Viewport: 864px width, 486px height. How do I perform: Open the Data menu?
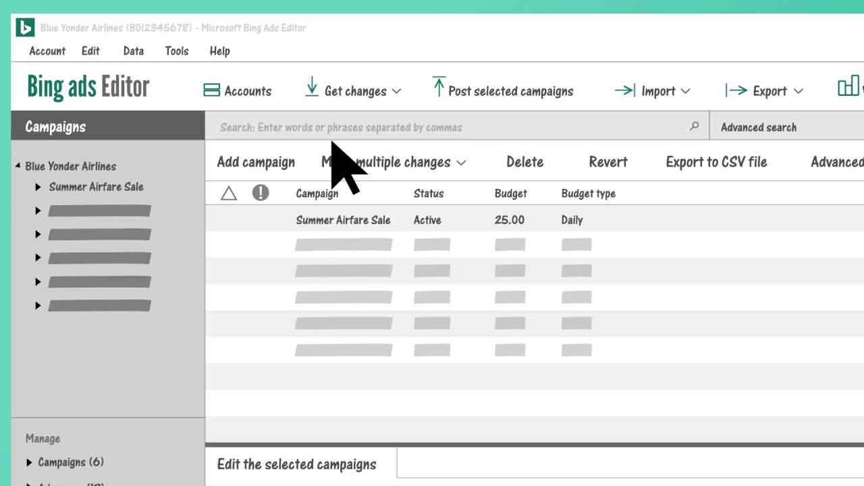click(x=134, y=51)
